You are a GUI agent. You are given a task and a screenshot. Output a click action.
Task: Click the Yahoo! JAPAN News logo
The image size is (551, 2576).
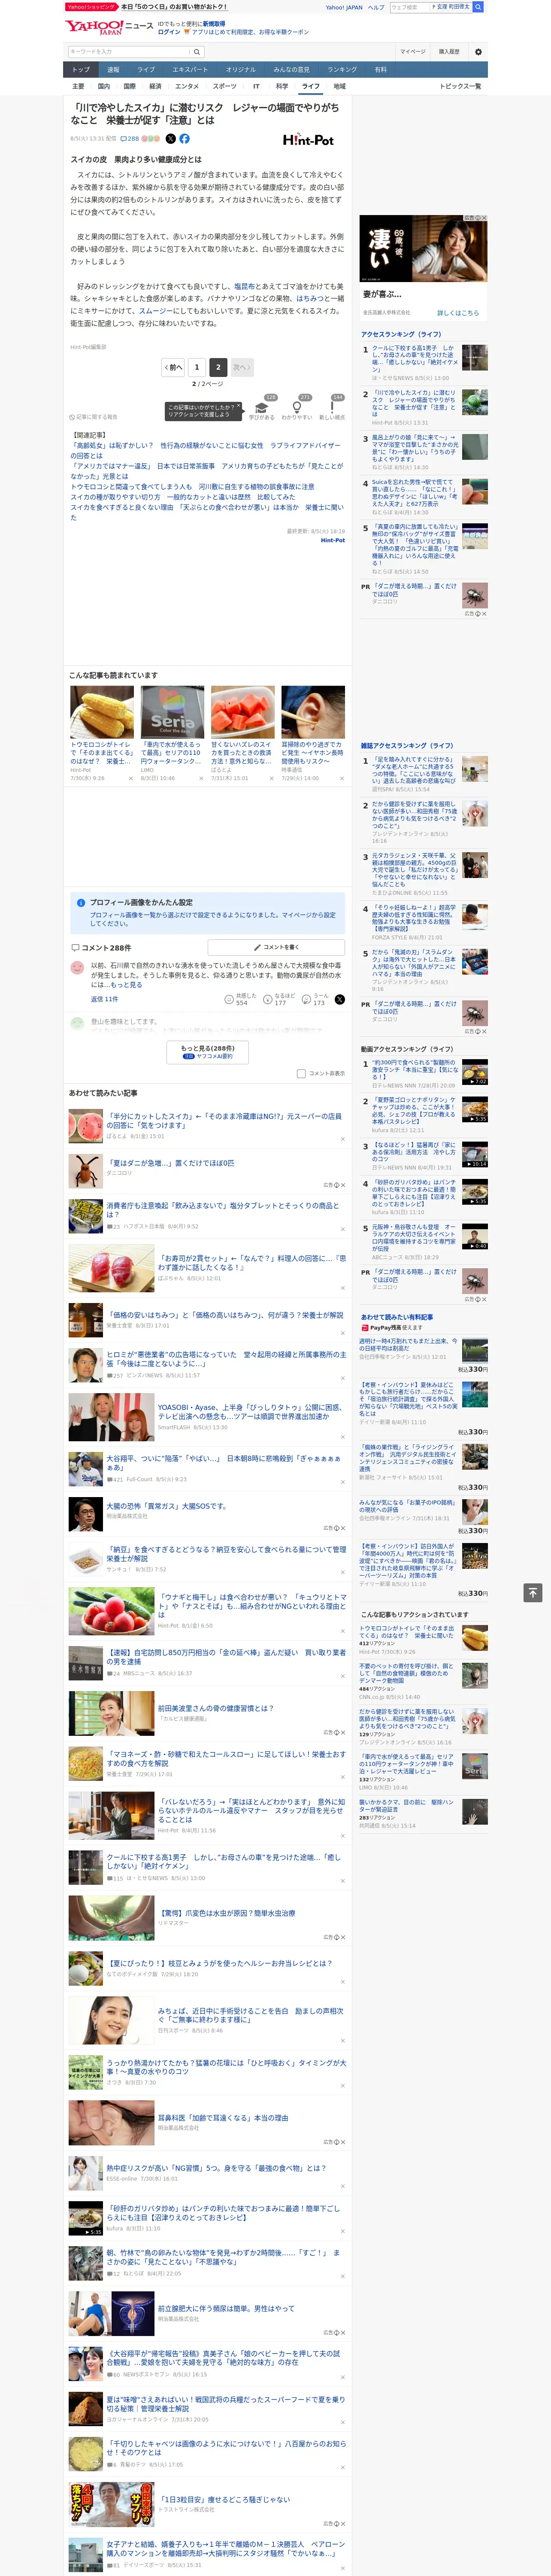[109, 27]
